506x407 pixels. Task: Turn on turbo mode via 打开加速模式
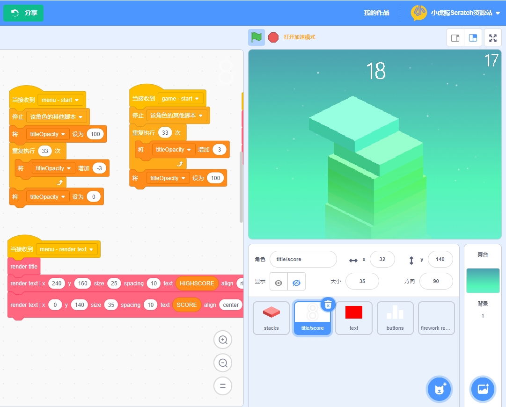coord(299,37)
